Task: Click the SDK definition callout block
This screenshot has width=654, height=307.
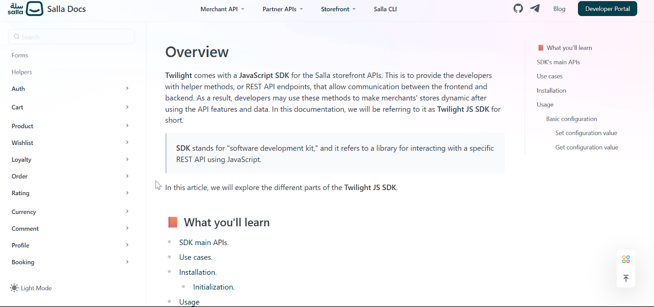Action: [335, 153]
